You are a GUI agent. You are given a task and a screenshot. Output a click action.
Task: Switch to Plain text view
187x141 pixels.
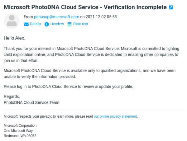tap(80, 24)
